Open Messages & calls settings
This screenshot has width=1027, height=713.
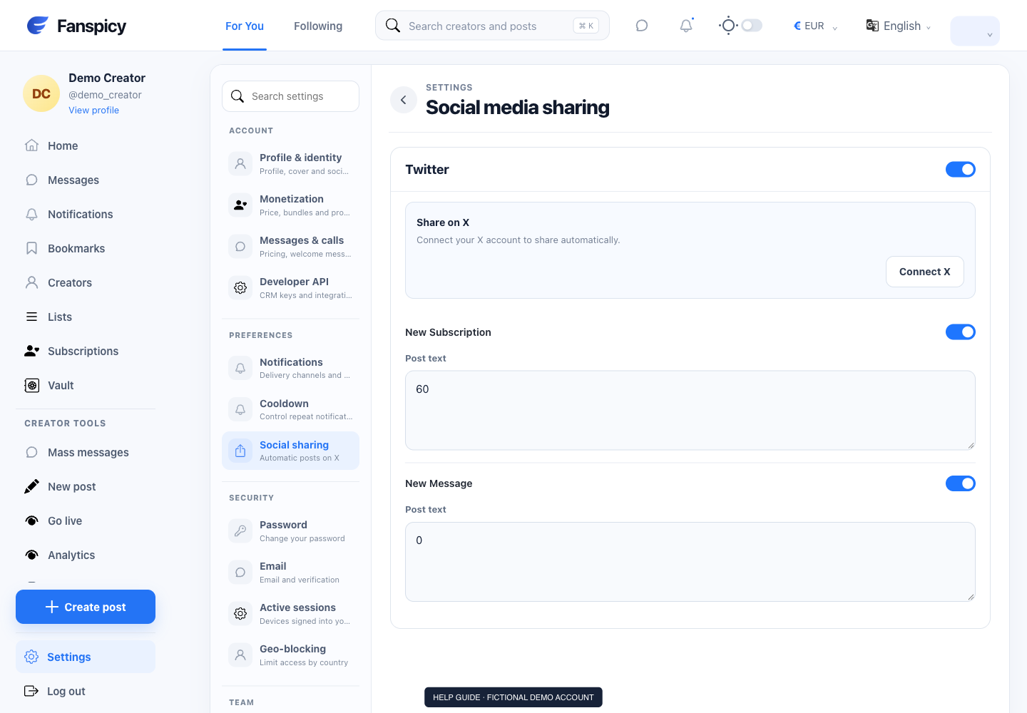point(290,246)
